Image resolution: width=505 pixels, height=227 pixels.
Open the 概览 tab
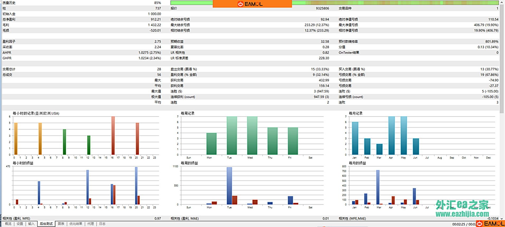tap(8, 224)
